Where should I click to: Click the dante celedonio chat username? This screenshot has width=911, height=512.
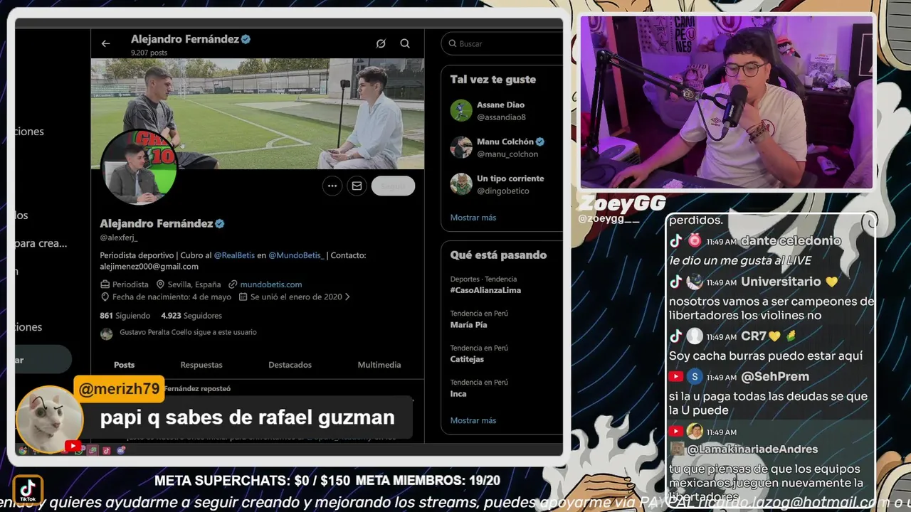791,241
